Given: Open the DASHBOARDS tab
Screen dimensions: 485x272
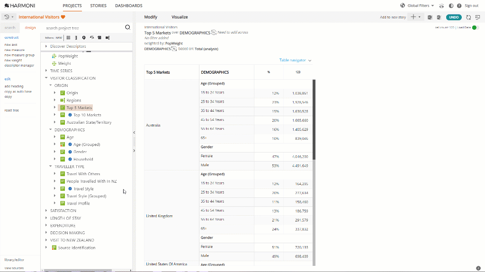Looking at the screenshot, I should pos(129,6).
